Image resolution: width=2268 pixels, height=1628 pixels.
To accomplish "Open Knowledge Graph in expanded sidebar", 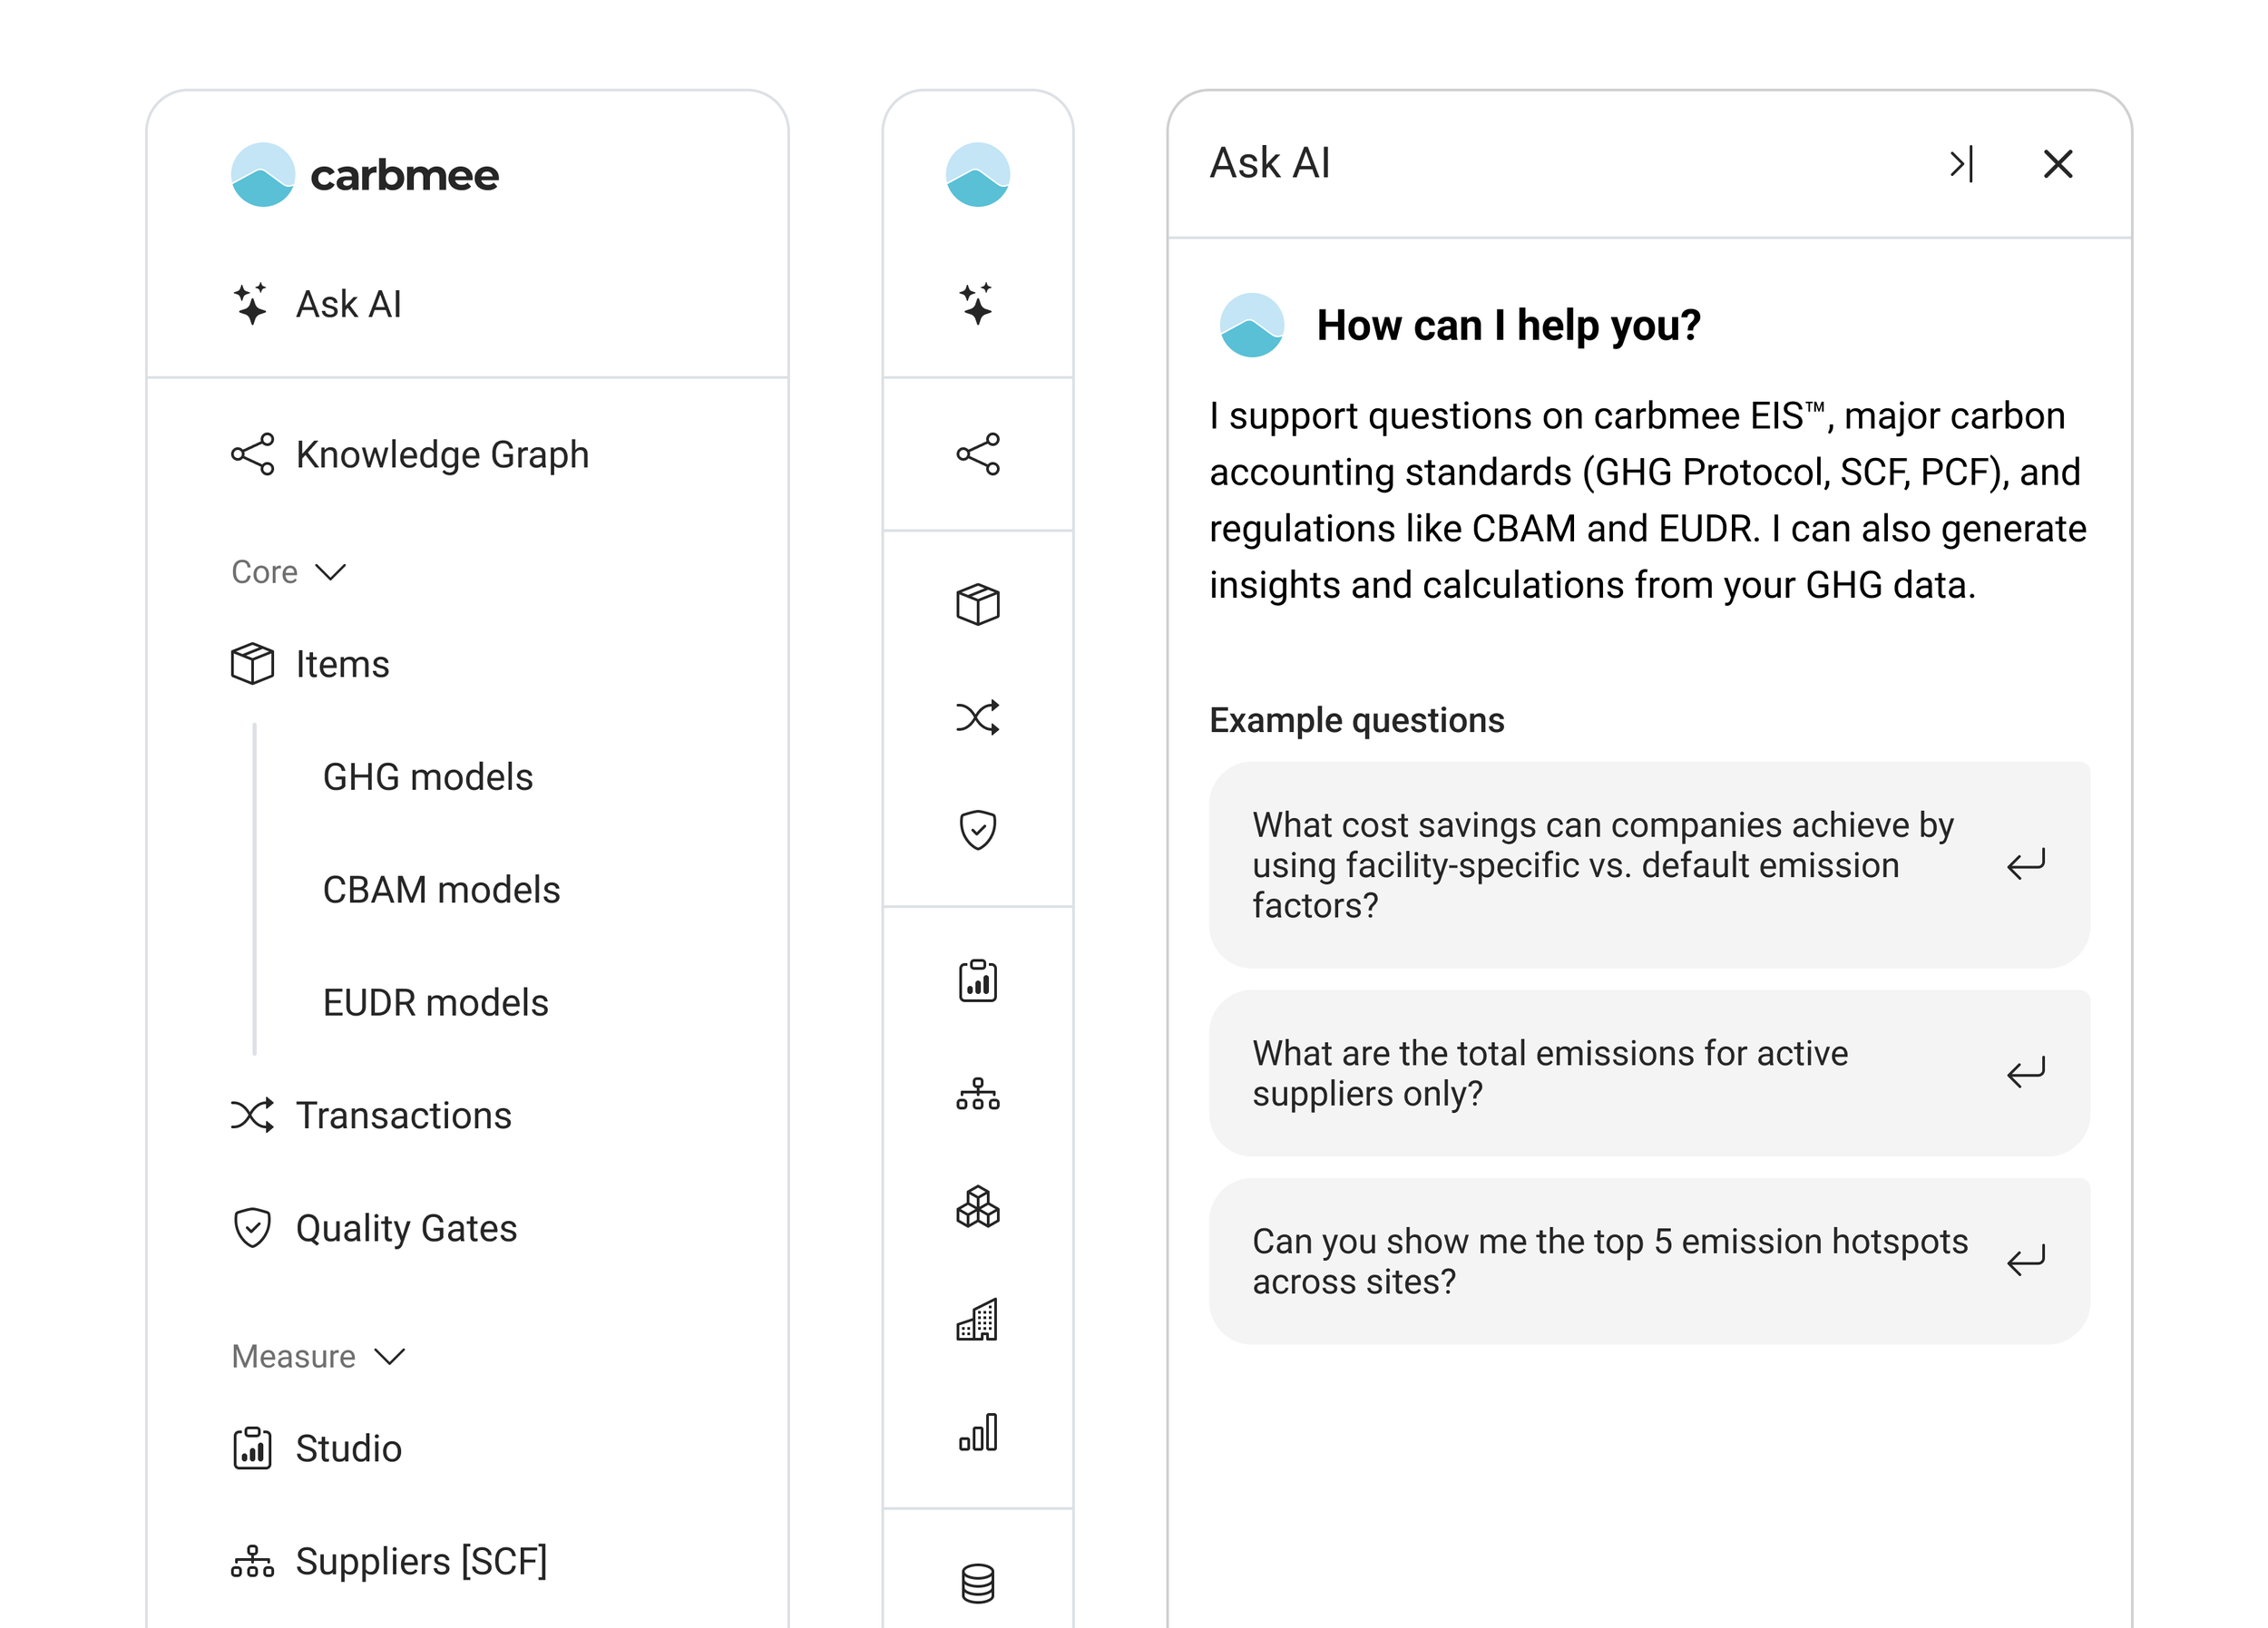I will coord(410,454).
